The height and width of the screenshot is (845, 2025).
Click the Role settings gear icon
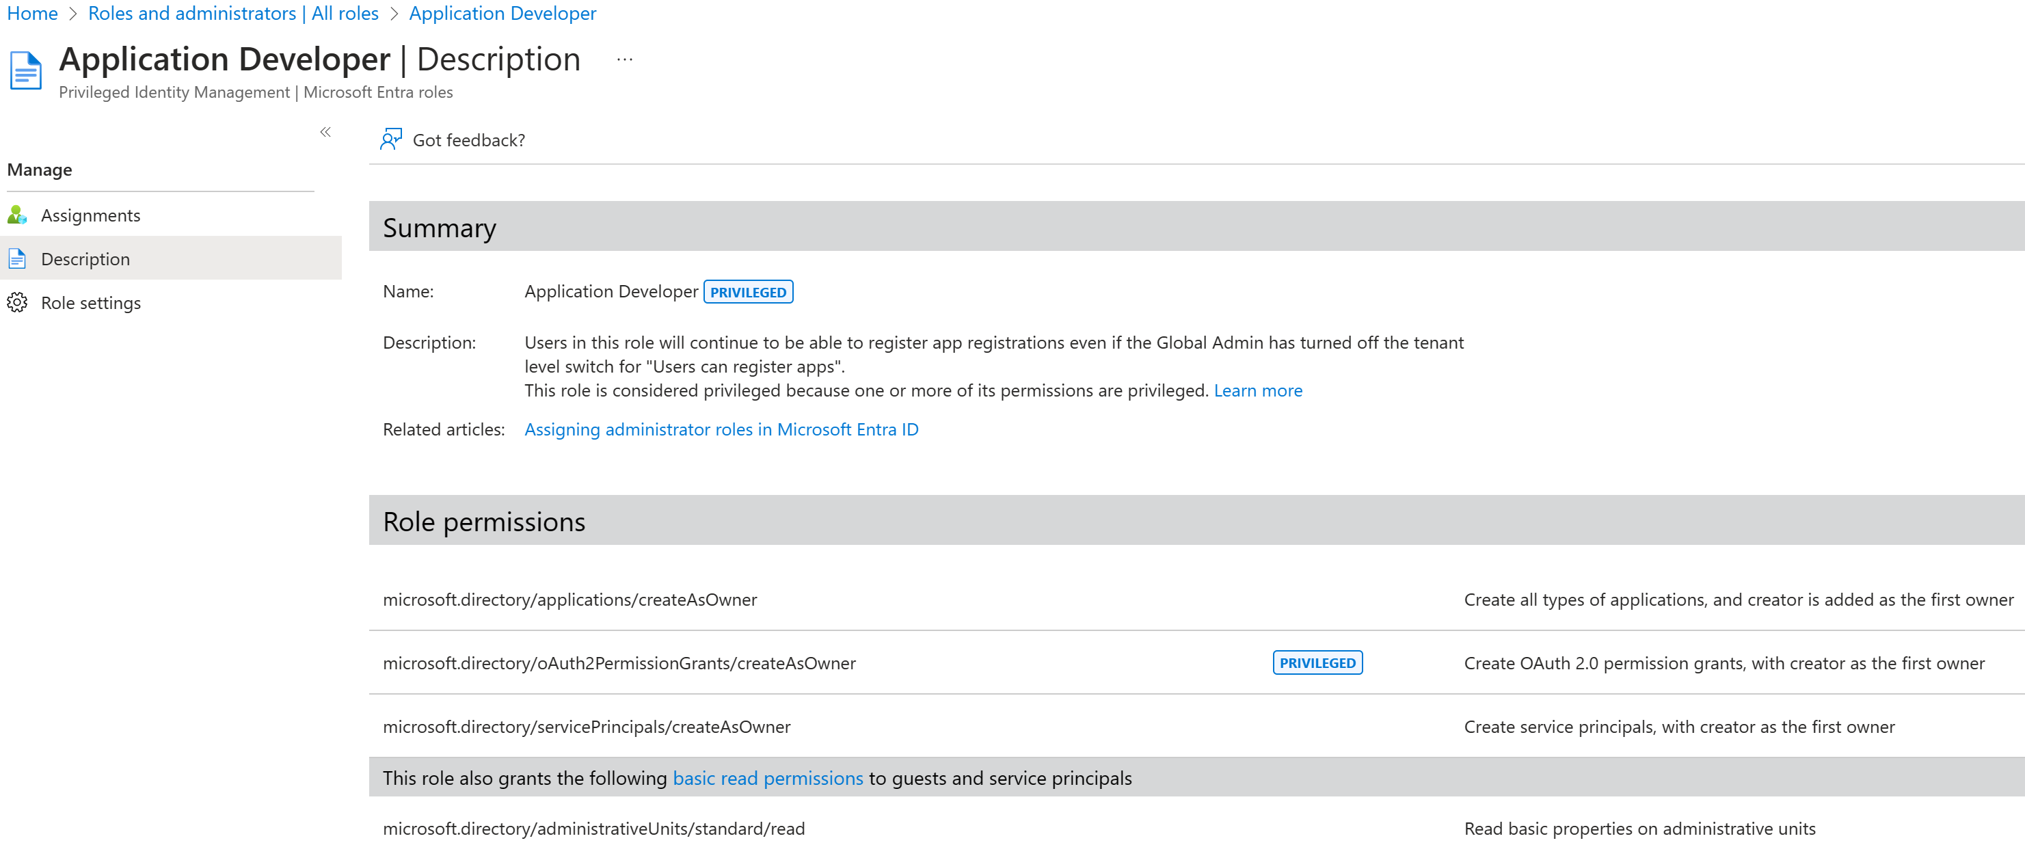17,303
